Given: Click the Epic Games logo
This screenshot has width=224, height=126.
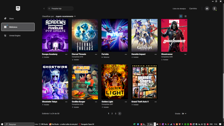Looking at the screenshot, I should tap(18, 9).
